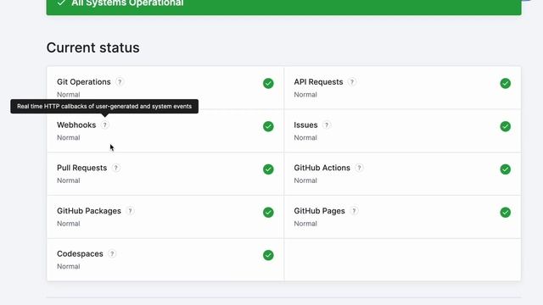
Task: Click the help icon next to API Requests
Action: (x=352, y=82)
